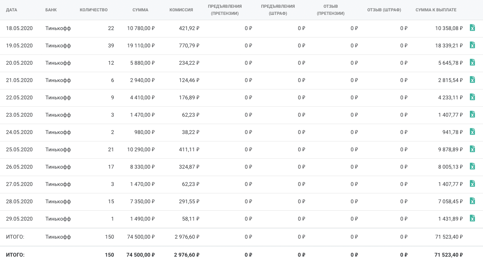Click the ДАТА column header

tap(11, 10)
